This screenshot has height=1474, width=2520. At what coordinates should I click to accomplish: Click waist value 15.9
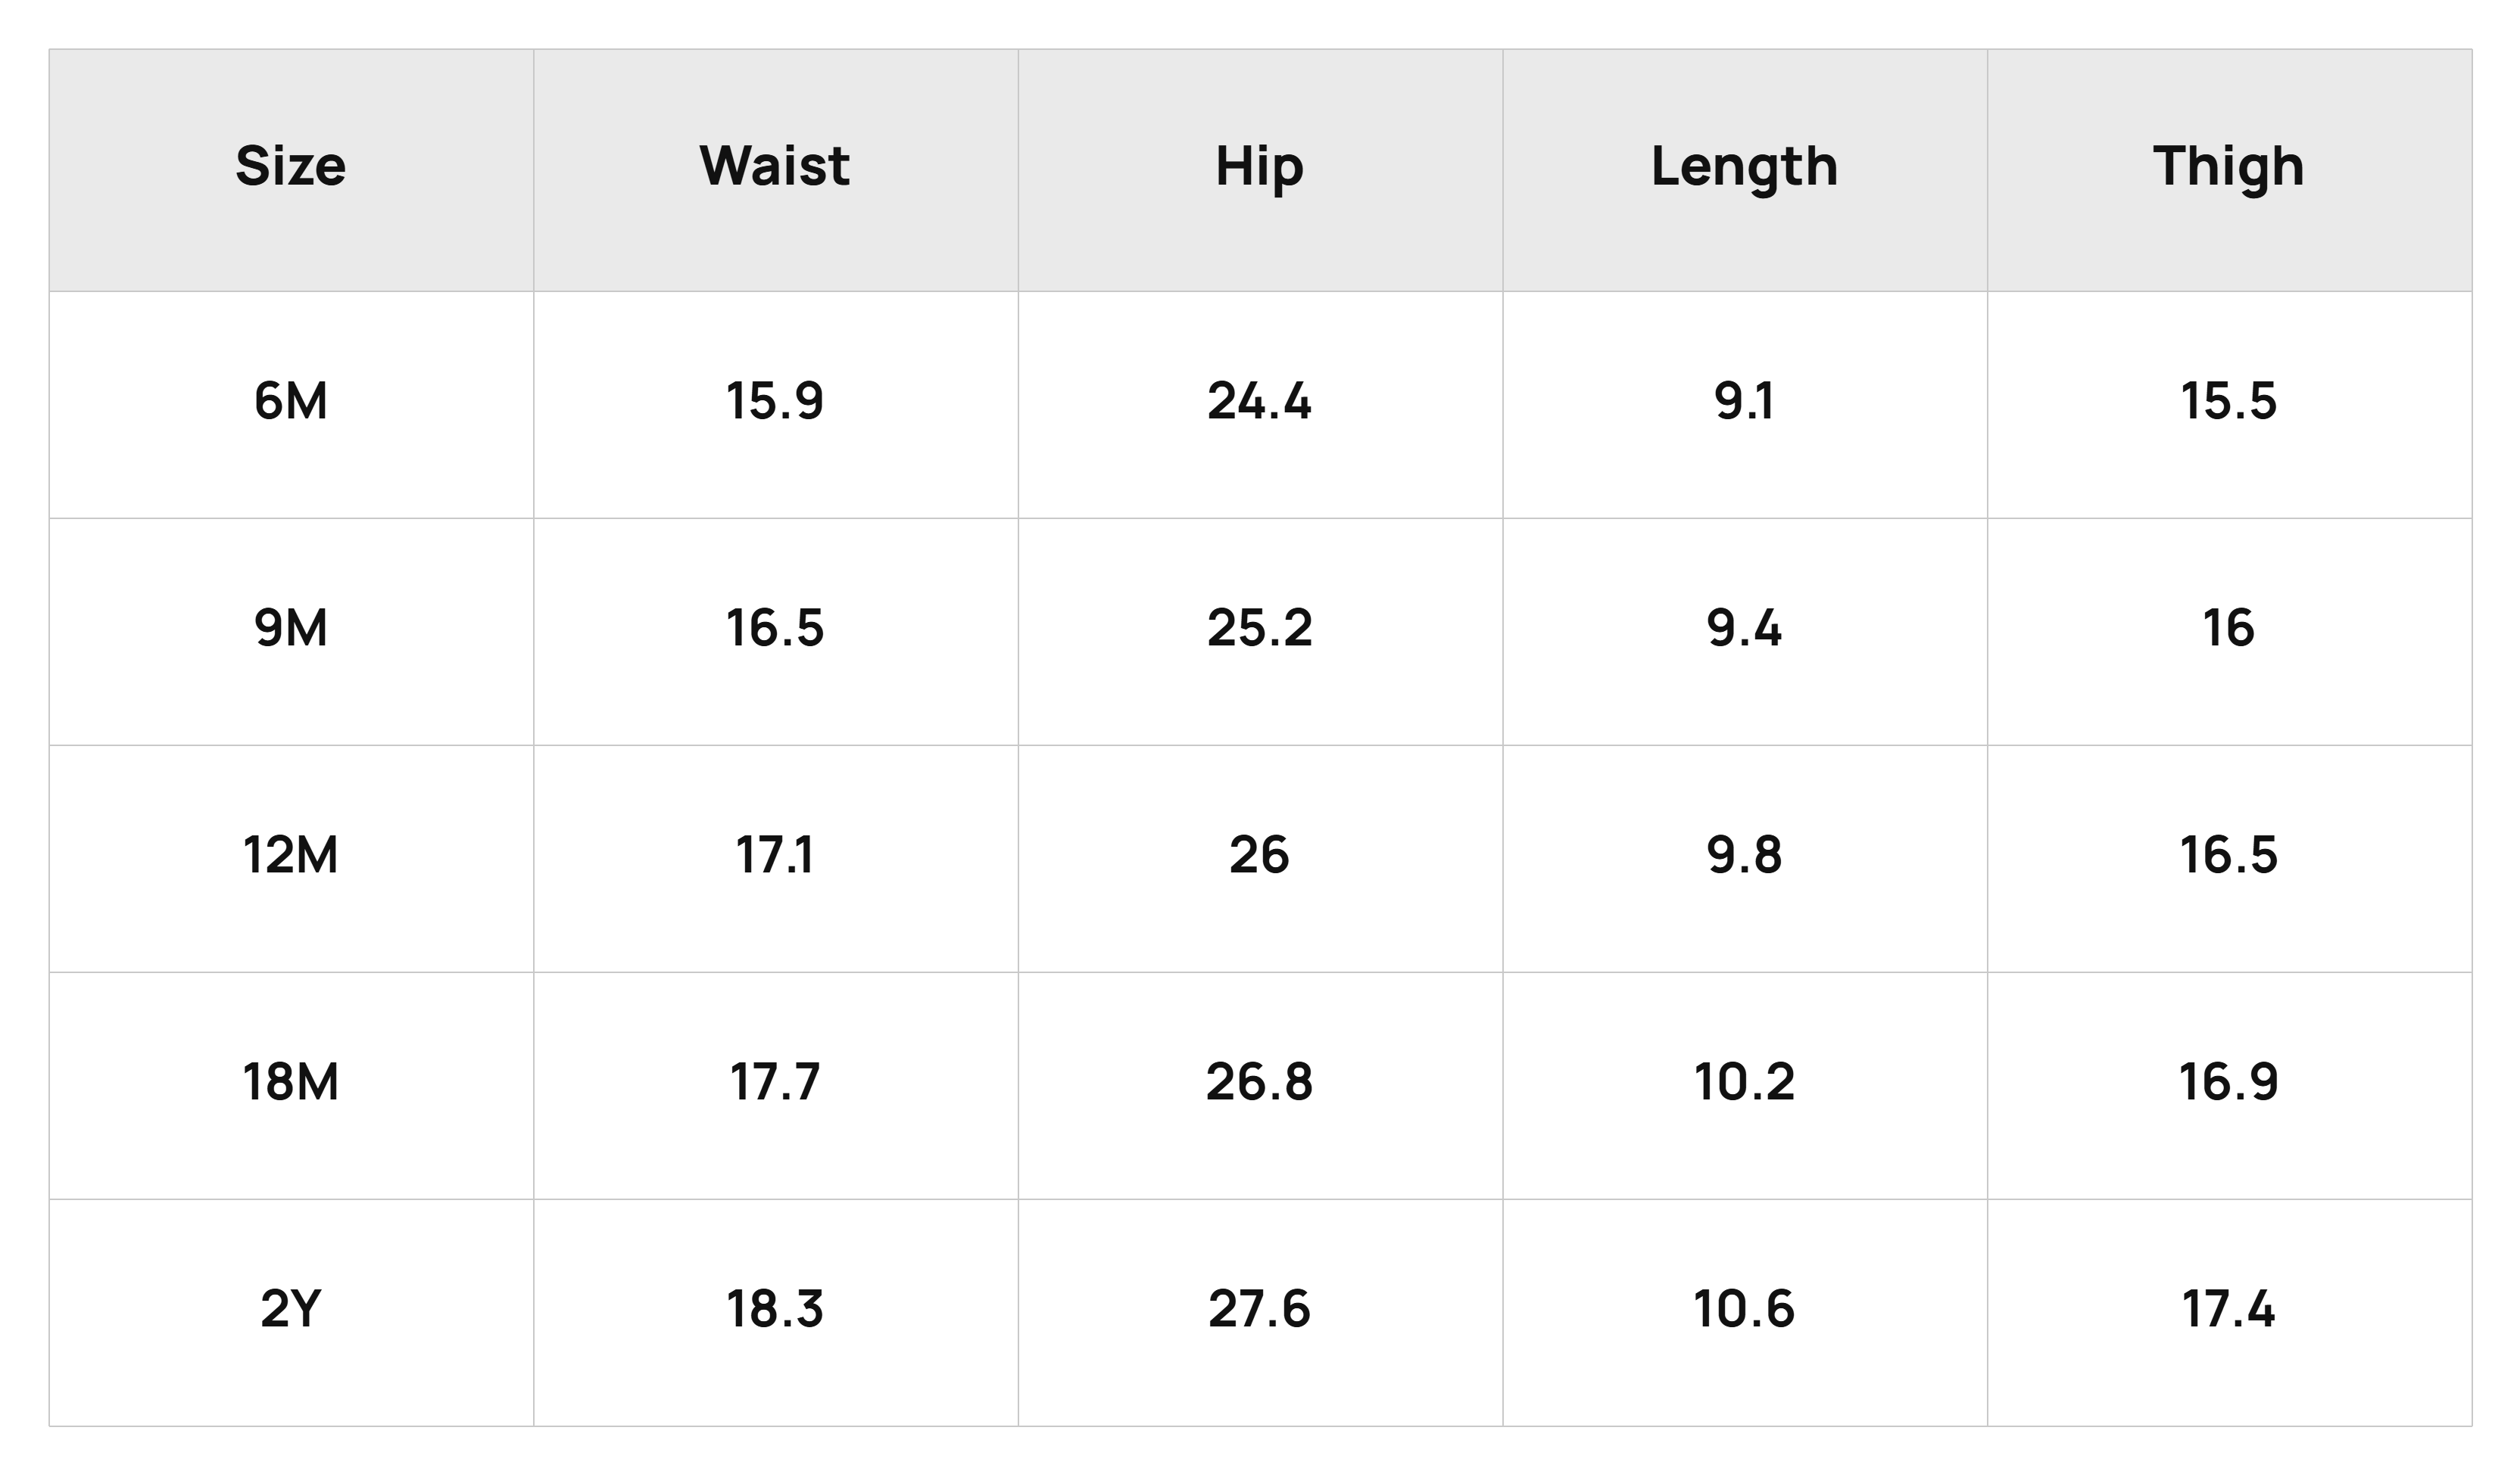tap(775, 402)
